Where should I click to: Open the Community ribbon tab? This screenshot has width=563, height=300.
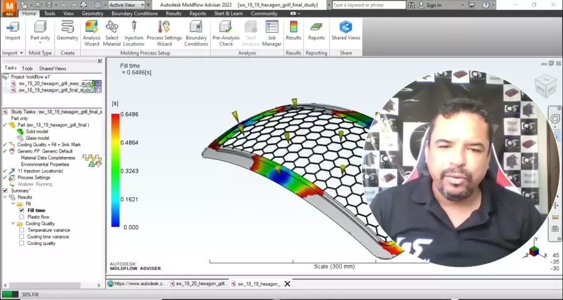(x=264, y=13)
